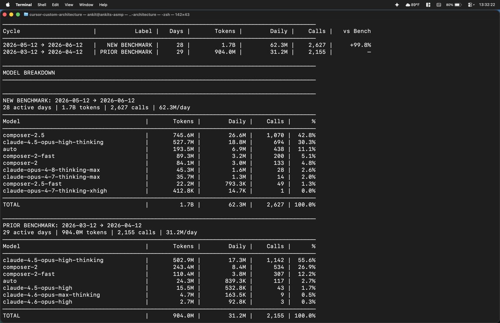Click 745.6M tokens for composer-2.5
This screenshot has width=500, height=323.
(x=183, y=135)
